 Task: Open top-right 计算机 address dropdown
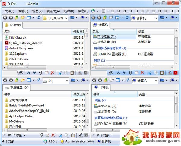156,18
